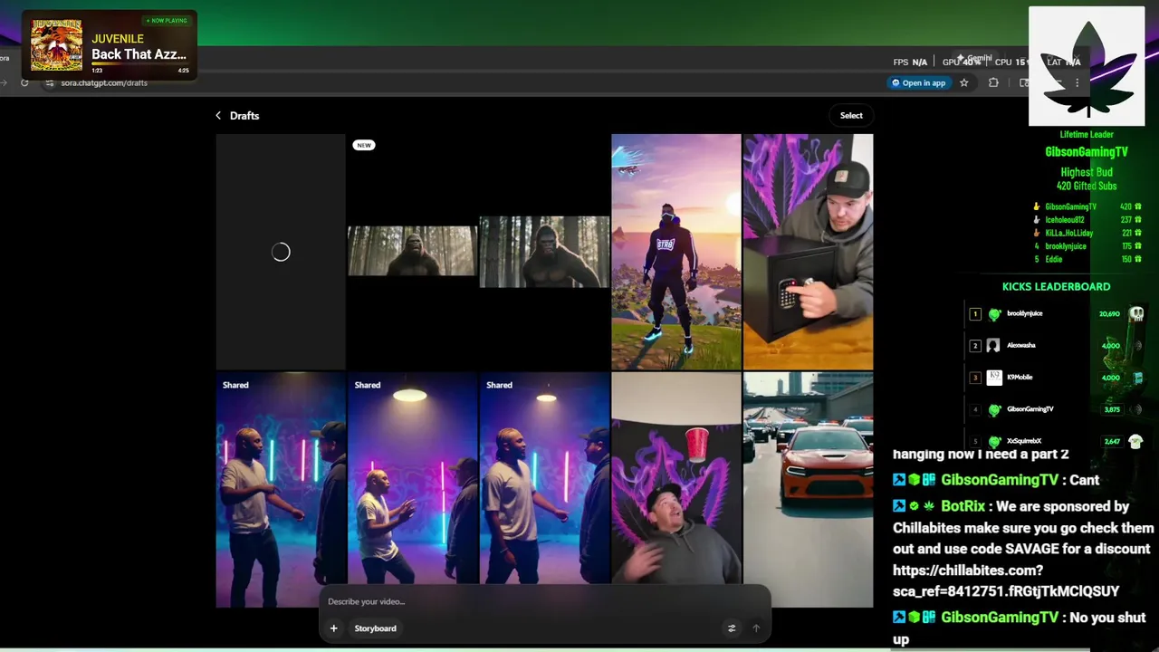Open the man with black safe draft
Viewport: 1159px width, 652px height.
(x=809, y=252)
